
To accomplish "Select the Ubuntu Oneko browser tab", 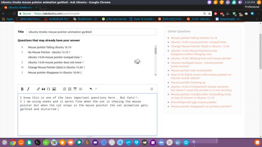I will tap(20, 8).
